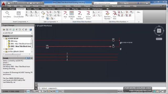Click the Delete Component icon beside Edit
Image resolution: width=168 pixels, height=94 pixels.
pos(47,12)
